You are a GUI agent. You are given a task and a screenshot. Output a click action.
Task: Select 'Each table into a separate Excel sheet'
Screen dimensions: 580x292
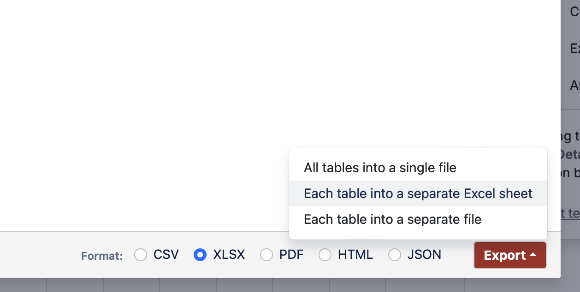418,193
